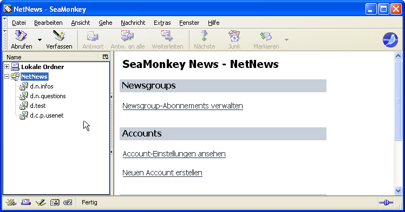Click the SeaMonkey throbber logo
The image size is (405, 212).
(390, 40)
